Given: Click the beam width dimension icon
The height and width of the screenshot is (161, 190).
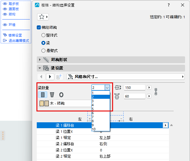Looking at the screenshot, I should (118, 88).
